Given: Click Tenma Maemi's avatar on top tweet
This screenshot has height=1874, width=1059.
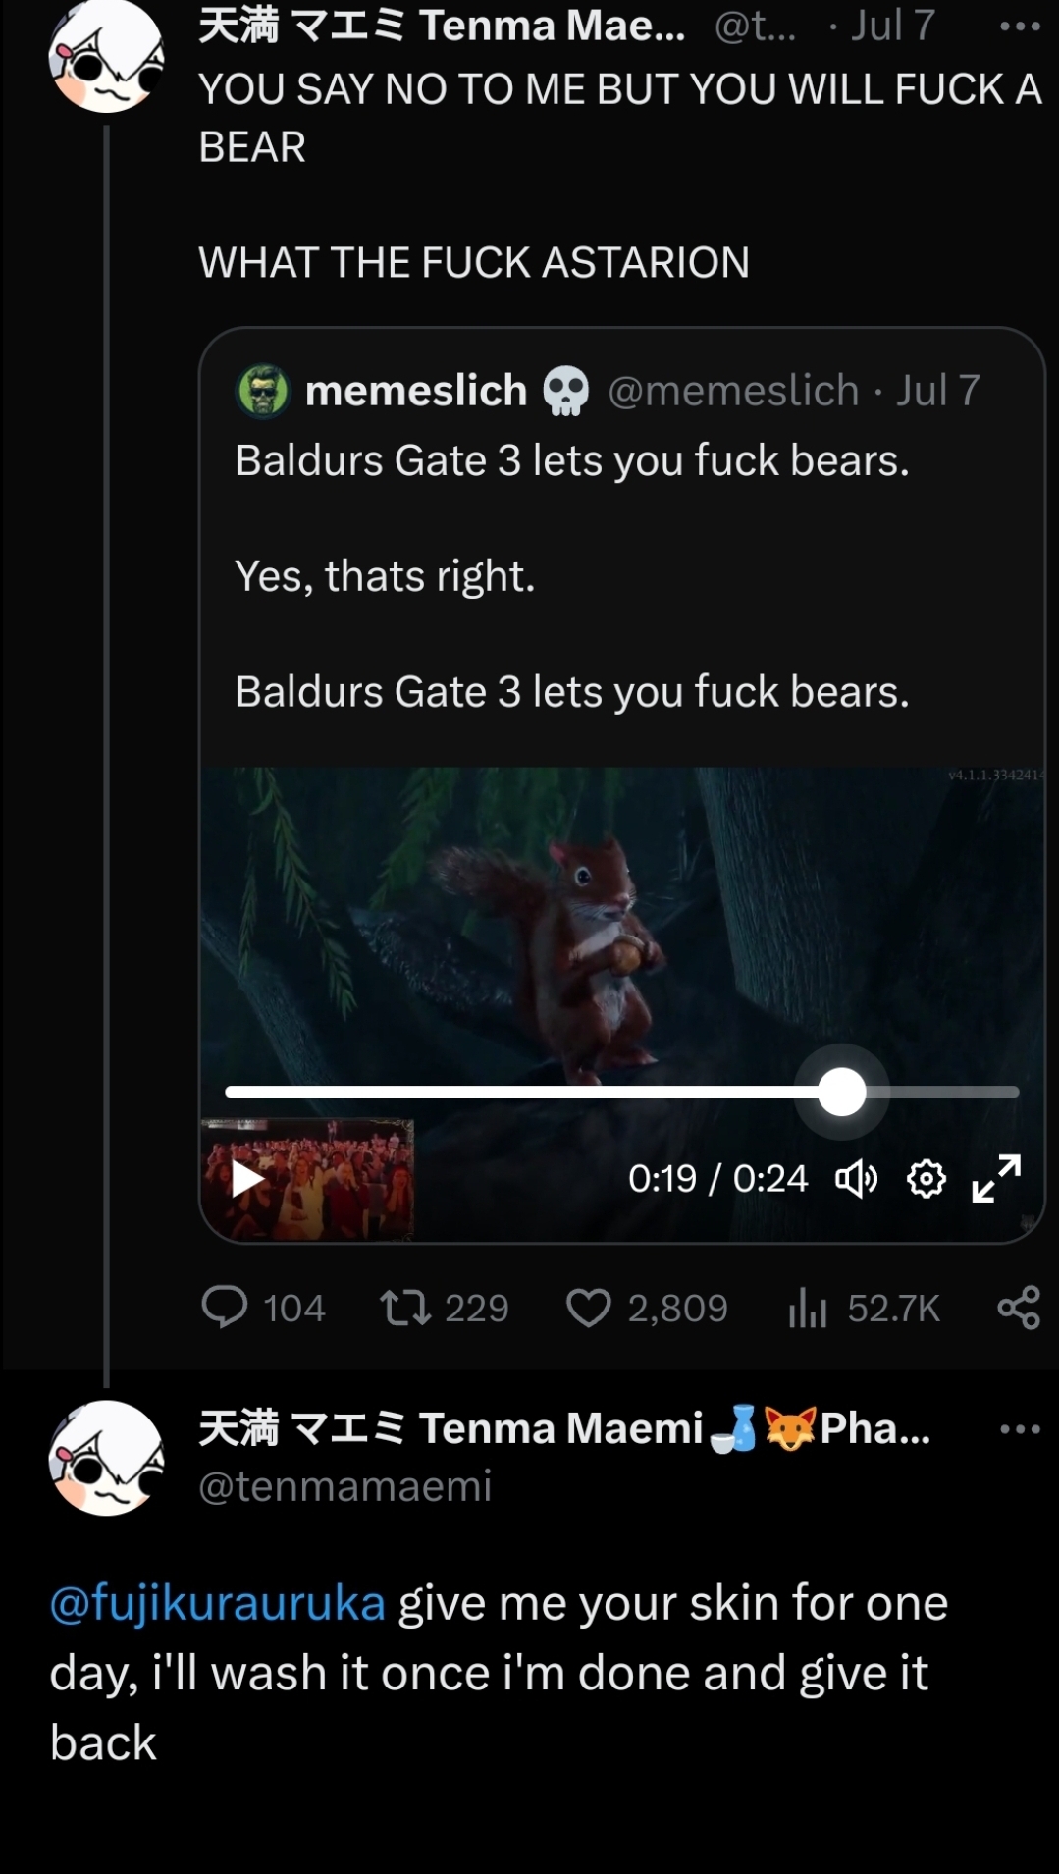Looking at the screenshot, I should [106, 56].
